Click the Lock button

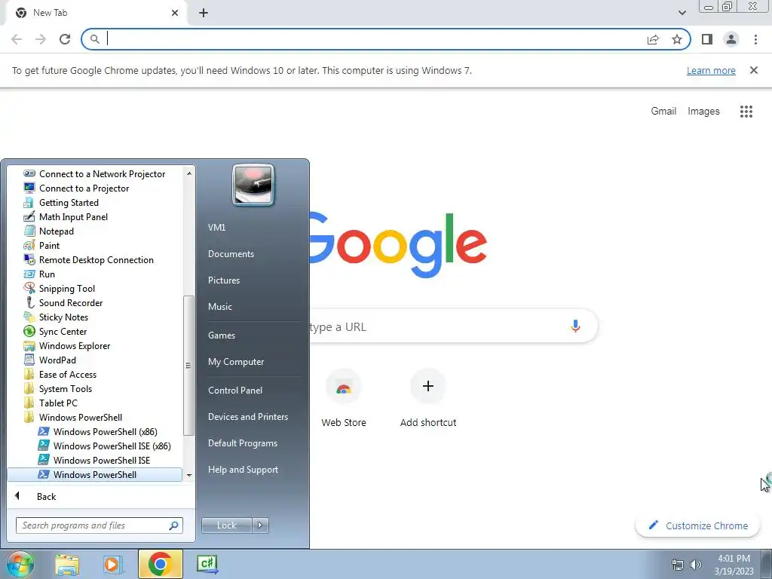[226, 525]
